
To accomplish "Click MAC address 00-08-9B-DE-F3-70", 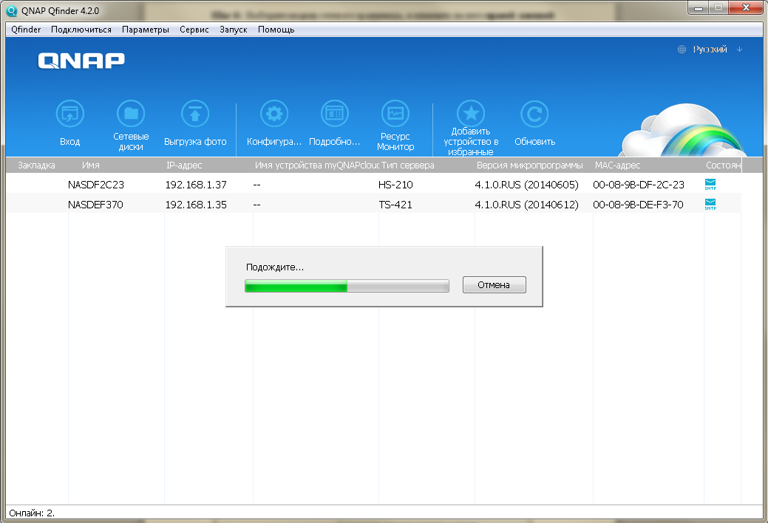I will pyautogui.click(x=638, y=205).
